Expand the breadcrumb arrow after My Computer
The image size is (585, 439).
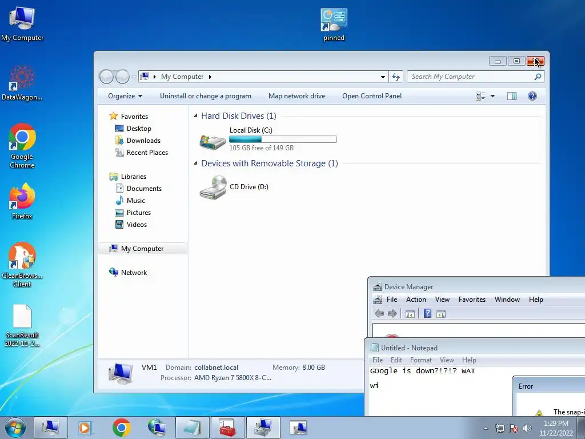210,77
